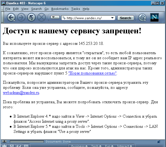Open the View menu
Viewport: 166px width, 147px height.
pyautogui.click(x=25, y=9)
